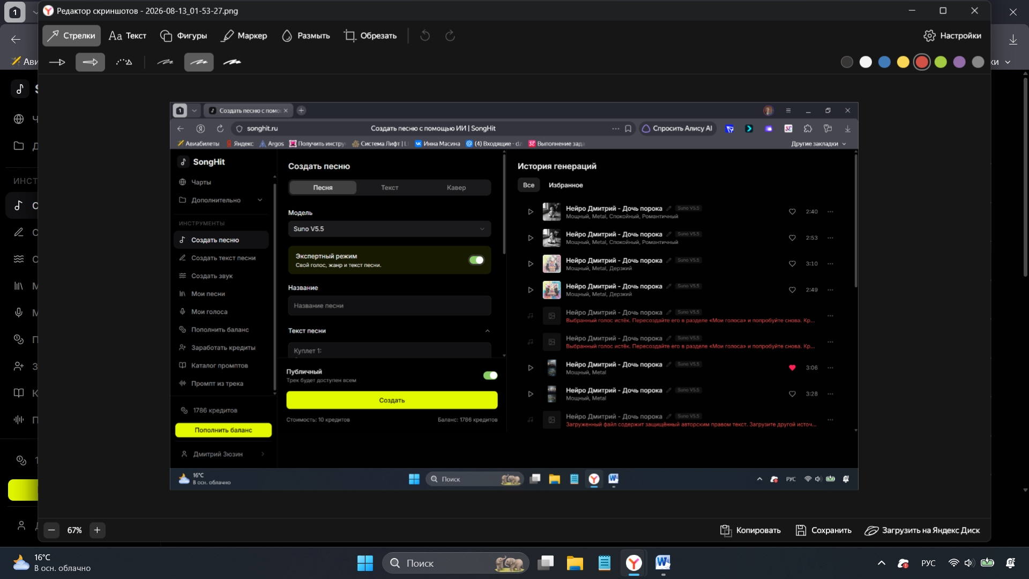
Task: Open Microsoft Word from the taskbar
Action: [x=663, y=563]
